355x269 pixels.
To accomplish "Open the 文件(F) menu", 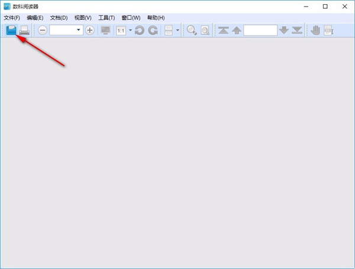I will pos(12,18).
